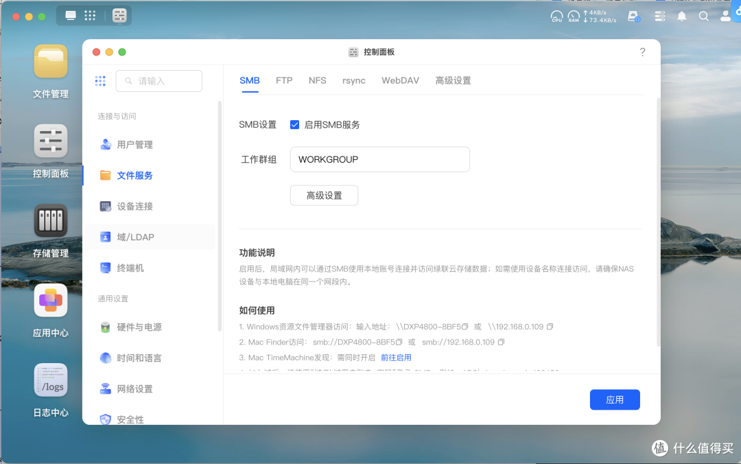
Task: Open the user status icon in top bar
Action: 634,16
